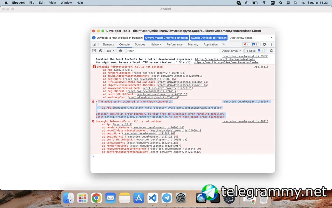This screenshot has width=332, height=208.
Task: Open the battery status menu
Action: (x=255, y=3)
